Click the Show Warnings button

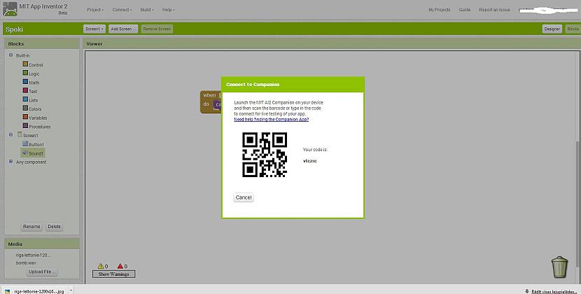click(113, 274)
